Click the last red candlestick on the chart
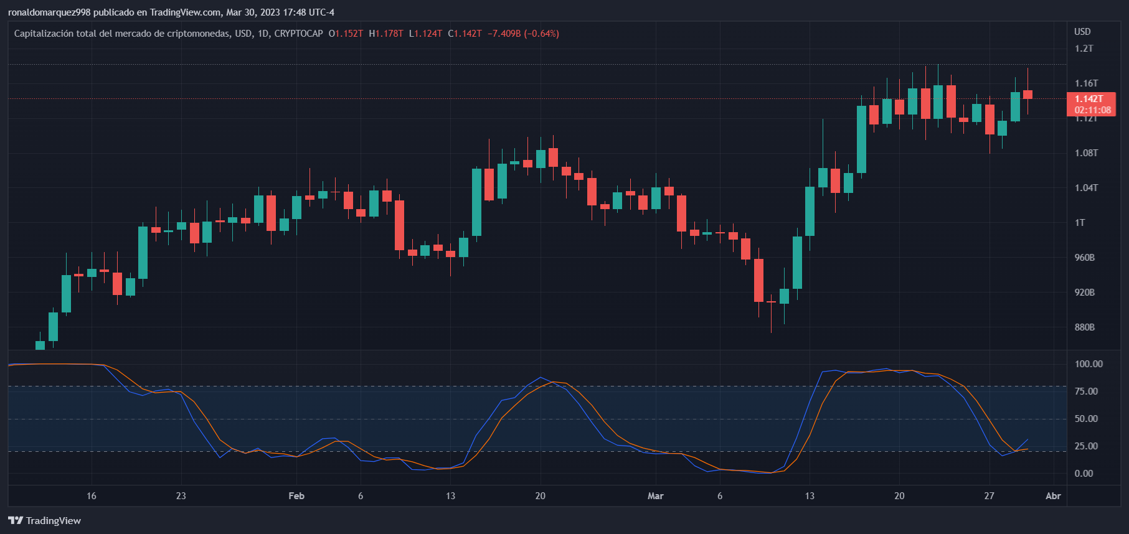Viewport: 1129px width, 534px height. point(1027,94)
